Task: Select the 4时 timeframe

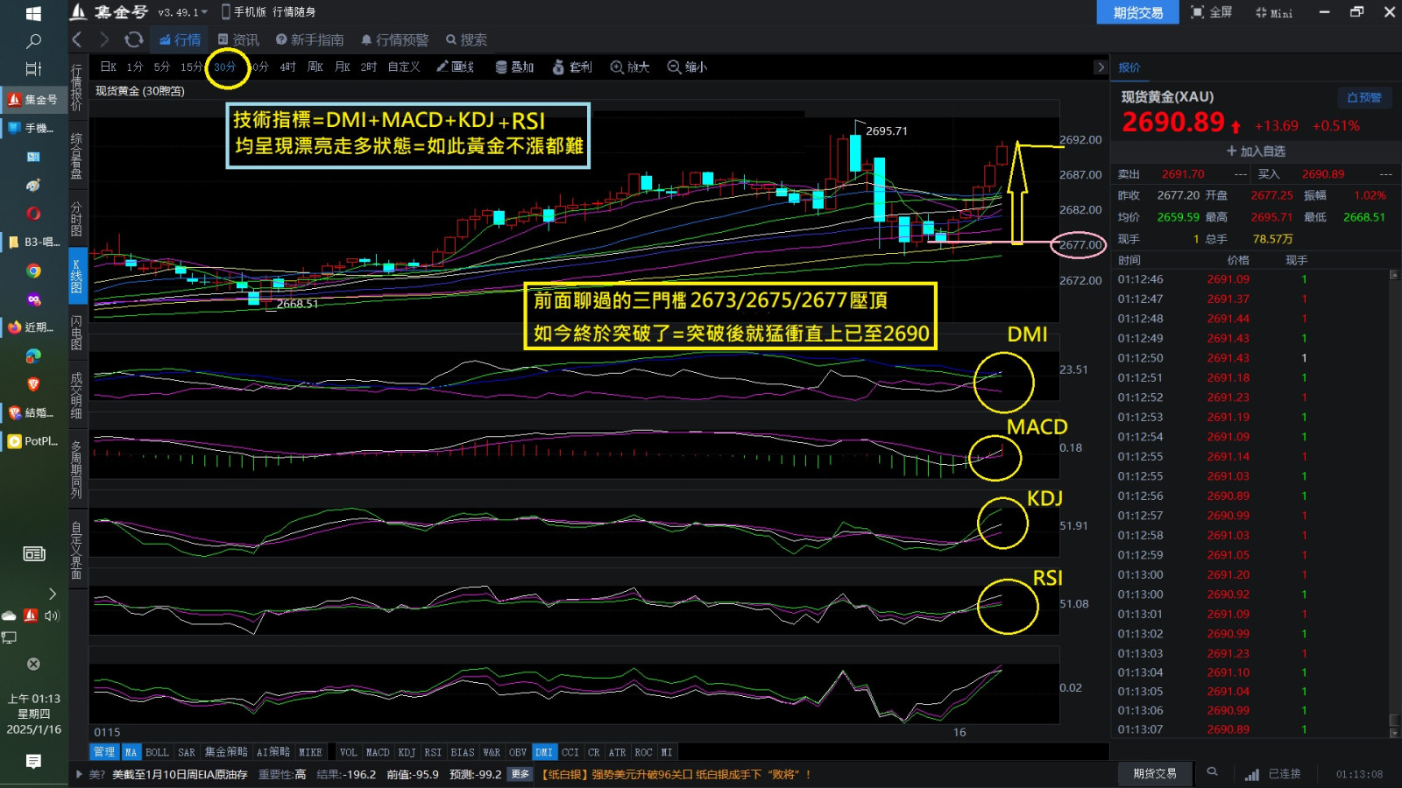Action: click(288, 67)
